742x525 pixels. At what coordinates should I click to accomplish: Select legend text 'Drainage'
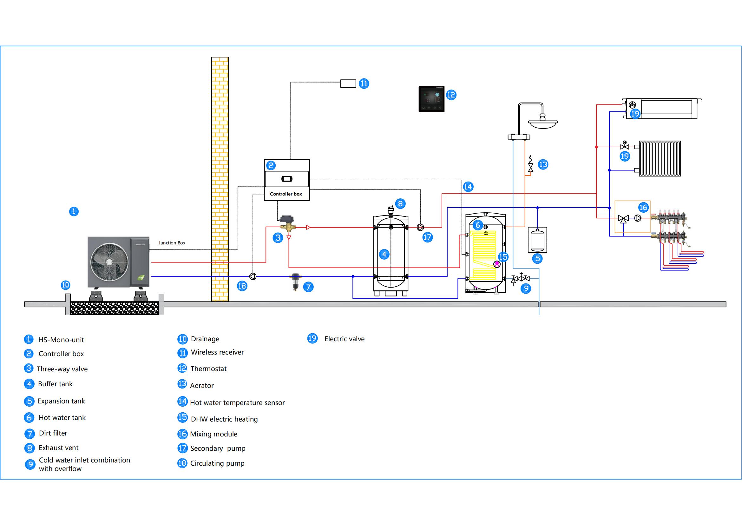tap(205, 339)
